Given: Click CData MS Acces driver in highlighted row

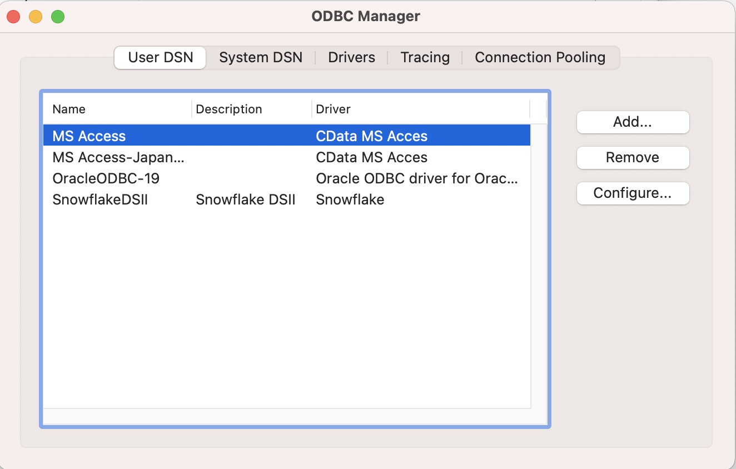Looking at the screenshot, I should 371,136.
